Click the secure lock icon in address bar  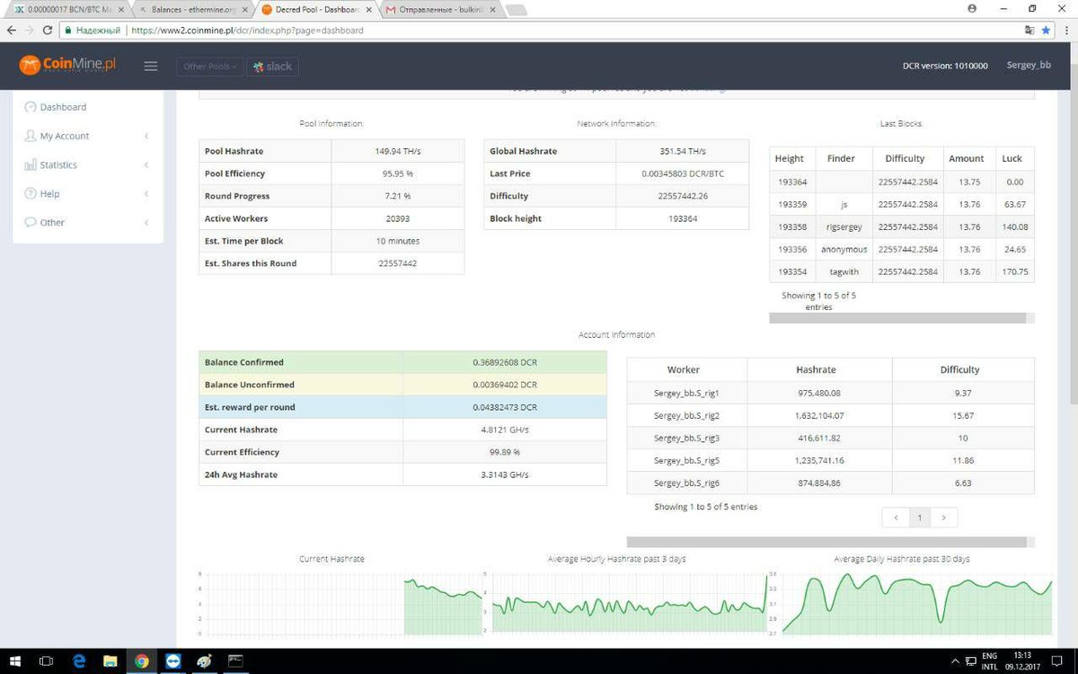pyautogui.click(x=68, y=30)
